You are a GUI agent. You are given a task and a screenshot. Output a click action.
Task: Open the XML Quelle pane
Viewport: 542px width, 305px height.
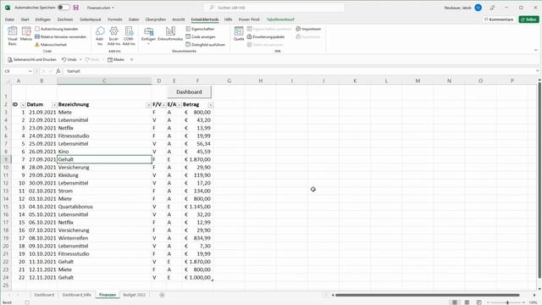coord(239,34)
